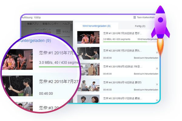The height and width of the screenshot is (121, 182).
Task: Click 'Bereit zum Herunterladen' status for episode #4
Action: [x=146, y=90]
